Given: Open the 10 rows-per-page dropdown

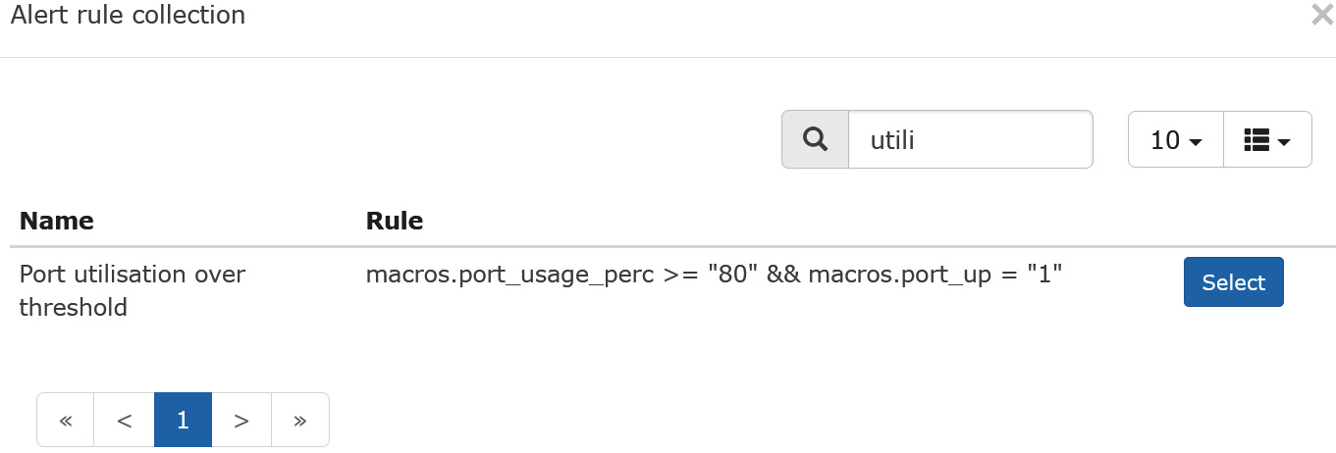Looking at the screenshot, I should [1176, 139].
